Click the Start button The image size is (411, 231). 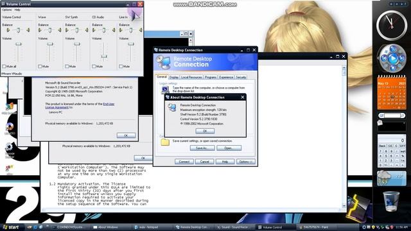[x=11, y=227]
